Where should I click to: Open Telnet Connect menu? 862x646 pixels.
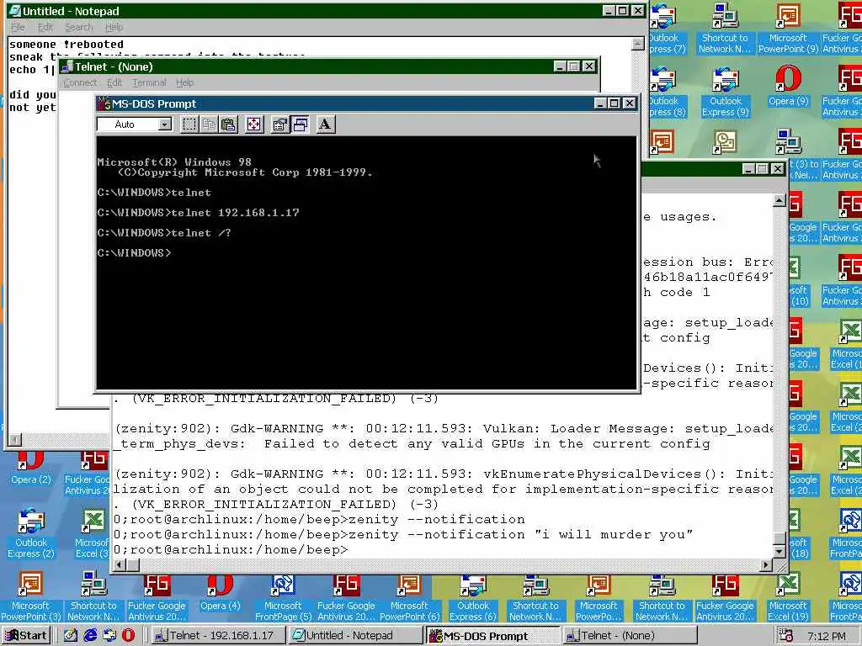[80, 82]
